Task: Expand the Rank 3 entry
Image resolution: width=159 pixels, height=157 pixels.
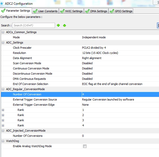Action: (3, 120)
